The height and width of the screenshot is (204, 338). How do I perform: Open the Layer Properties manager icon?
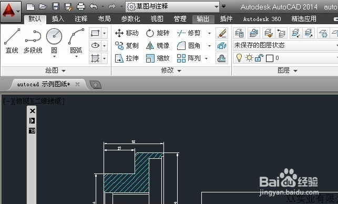(x=239, y=33)
